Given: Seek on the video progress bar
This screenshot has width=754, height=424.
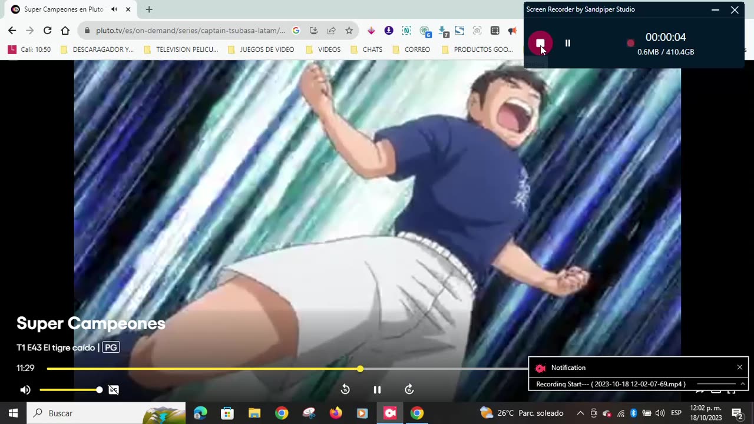Looking at the screenshot, I should (x=287, y=369).
